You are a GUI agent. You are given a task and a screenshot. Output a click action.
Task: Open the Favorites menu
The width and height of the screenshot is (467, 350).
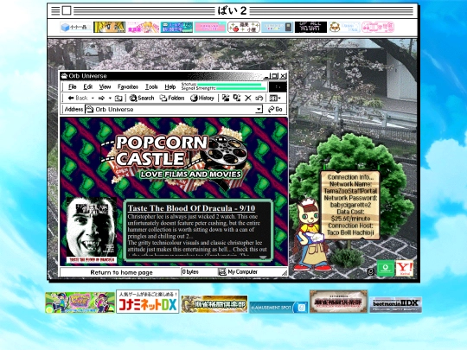(128, 87)
